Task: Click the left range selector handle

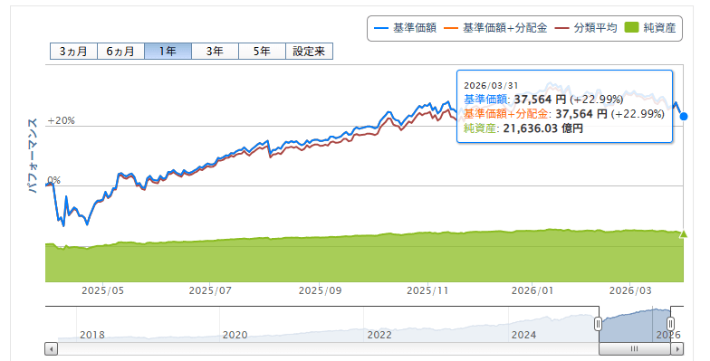Action: point(598,324)
